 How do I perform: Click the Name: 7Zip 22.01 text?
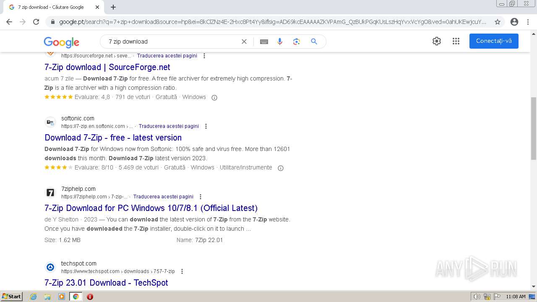pos(200,240)
